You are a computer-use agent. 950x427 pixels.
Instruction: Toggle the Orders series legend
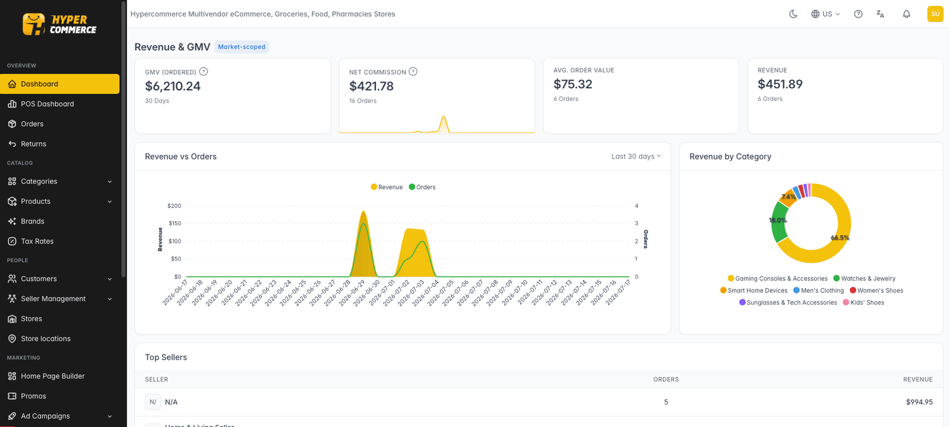(x=422, y=187)
